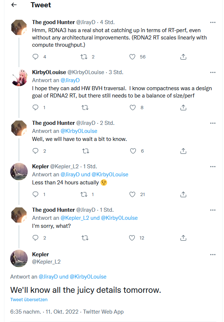224x322 pixels.
Task: Retweet KirbyOLouise's BVH traversal reply
Action: (x=85, y=107)
